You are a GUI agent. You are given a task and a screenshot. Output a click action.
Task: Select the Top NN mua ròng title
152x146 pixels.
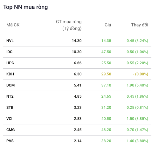[x=25, y=7]
